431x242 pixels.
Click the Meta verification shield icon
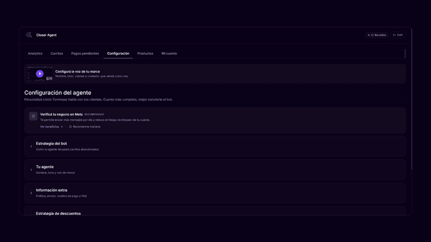pyautogui.click(x=33, y=116)
